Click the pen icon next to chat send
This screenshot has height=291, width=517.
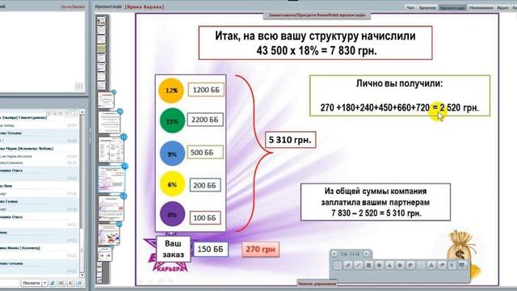[53, 283]
